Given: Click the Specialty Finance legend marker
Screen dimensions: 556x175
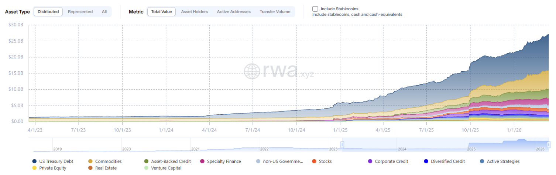Looking at the screenshot, I should point(202,161).
